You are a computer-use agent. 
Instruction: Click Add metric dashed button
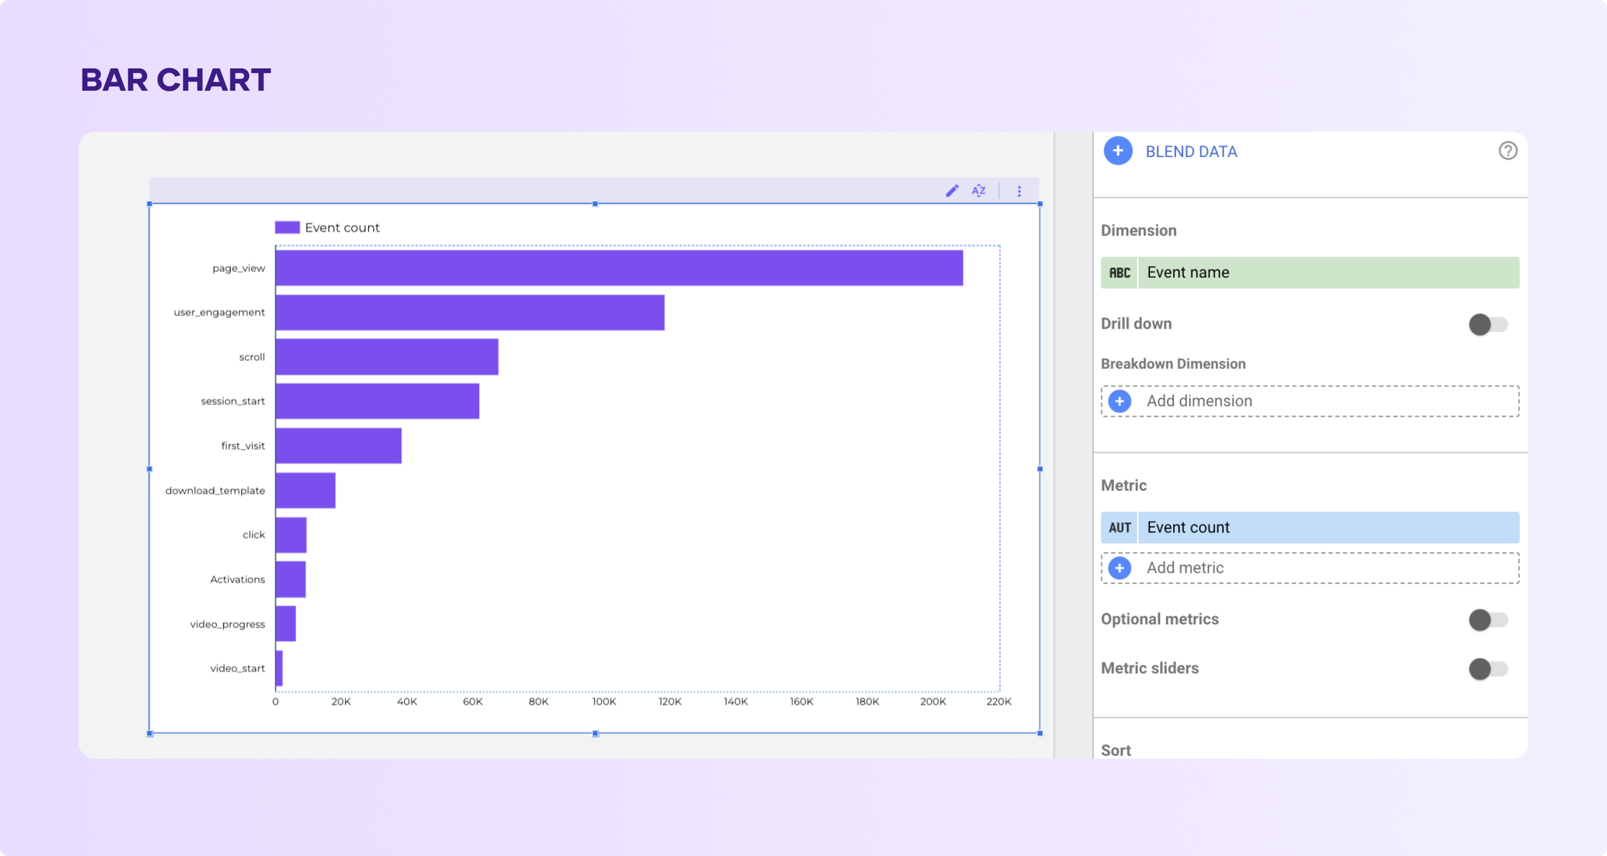(1309, 567)
